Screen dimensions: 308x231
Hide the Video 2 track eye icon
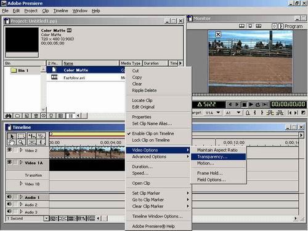click(x=9, y=150)
